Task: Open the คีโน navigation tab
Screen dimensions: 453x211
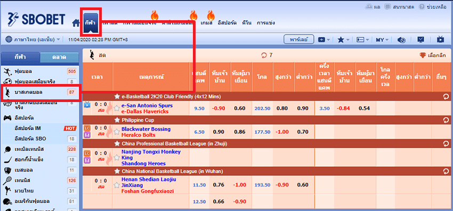Action: click(x=247, y=23)
